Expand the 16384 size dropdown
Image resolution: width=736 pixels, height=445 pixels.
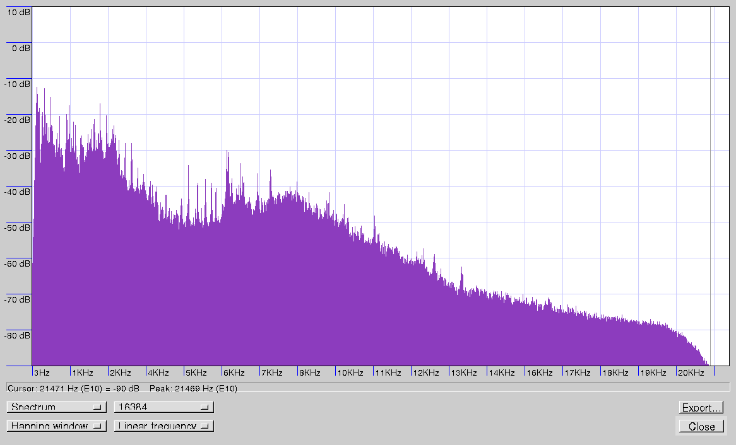[163, 407]
